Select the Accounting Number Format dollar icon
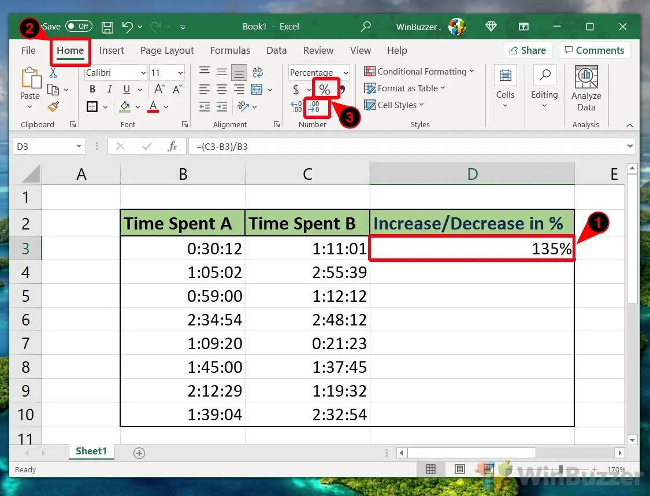This screenshot has width=650, height=496. click(x=296, y=88)
